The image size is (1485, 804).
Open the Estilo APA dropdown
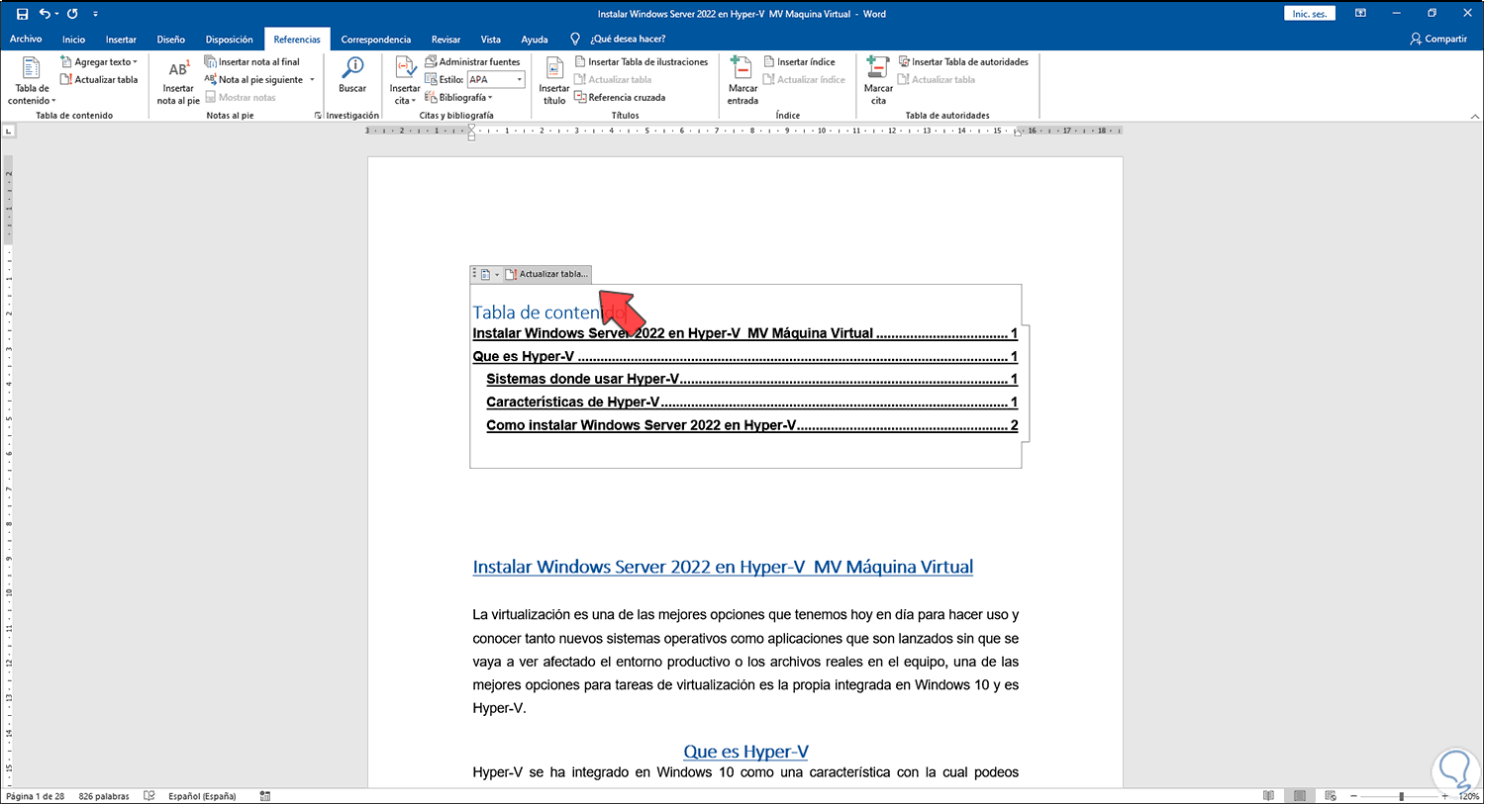[x=519, y=80]
